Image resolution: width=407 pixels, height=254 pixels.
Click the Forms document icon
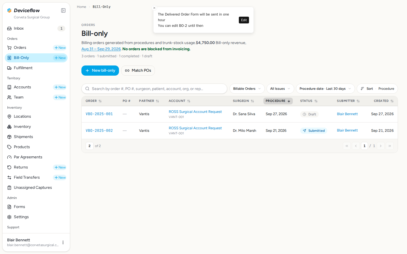click(9, 207)
